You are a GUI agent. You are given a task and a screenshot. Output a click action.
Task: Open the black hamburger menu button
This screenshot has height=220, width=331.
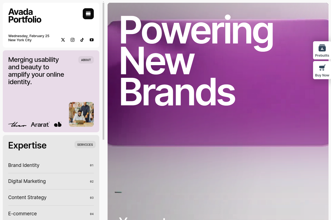(88, 14)
